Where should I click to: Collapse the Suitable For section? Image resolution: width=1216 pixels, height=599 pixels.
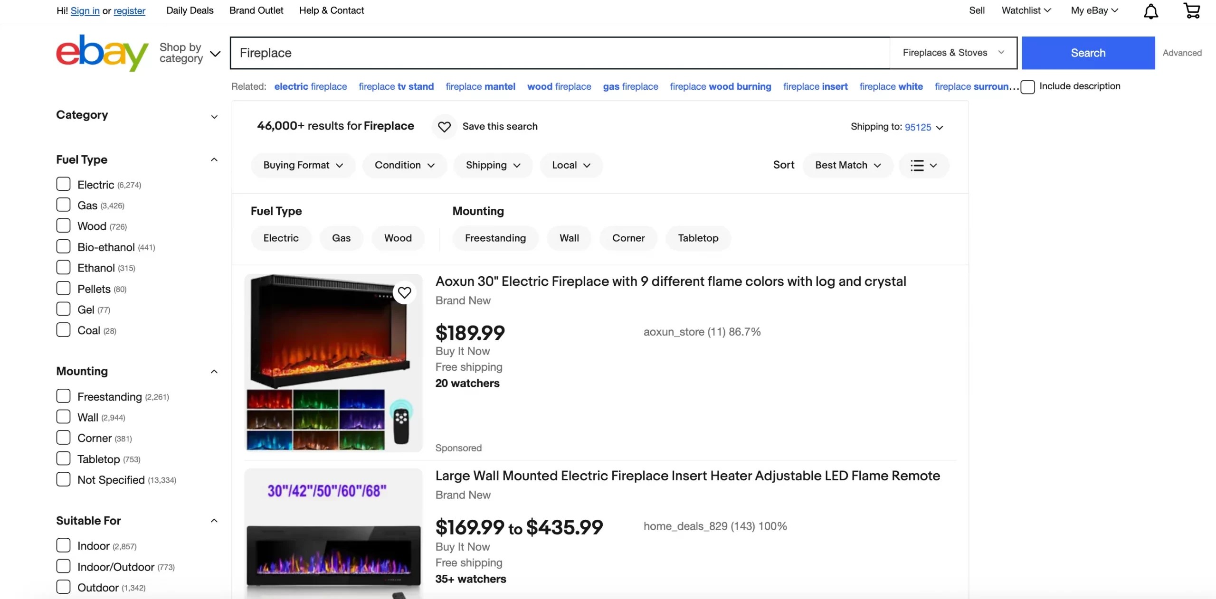214,521
